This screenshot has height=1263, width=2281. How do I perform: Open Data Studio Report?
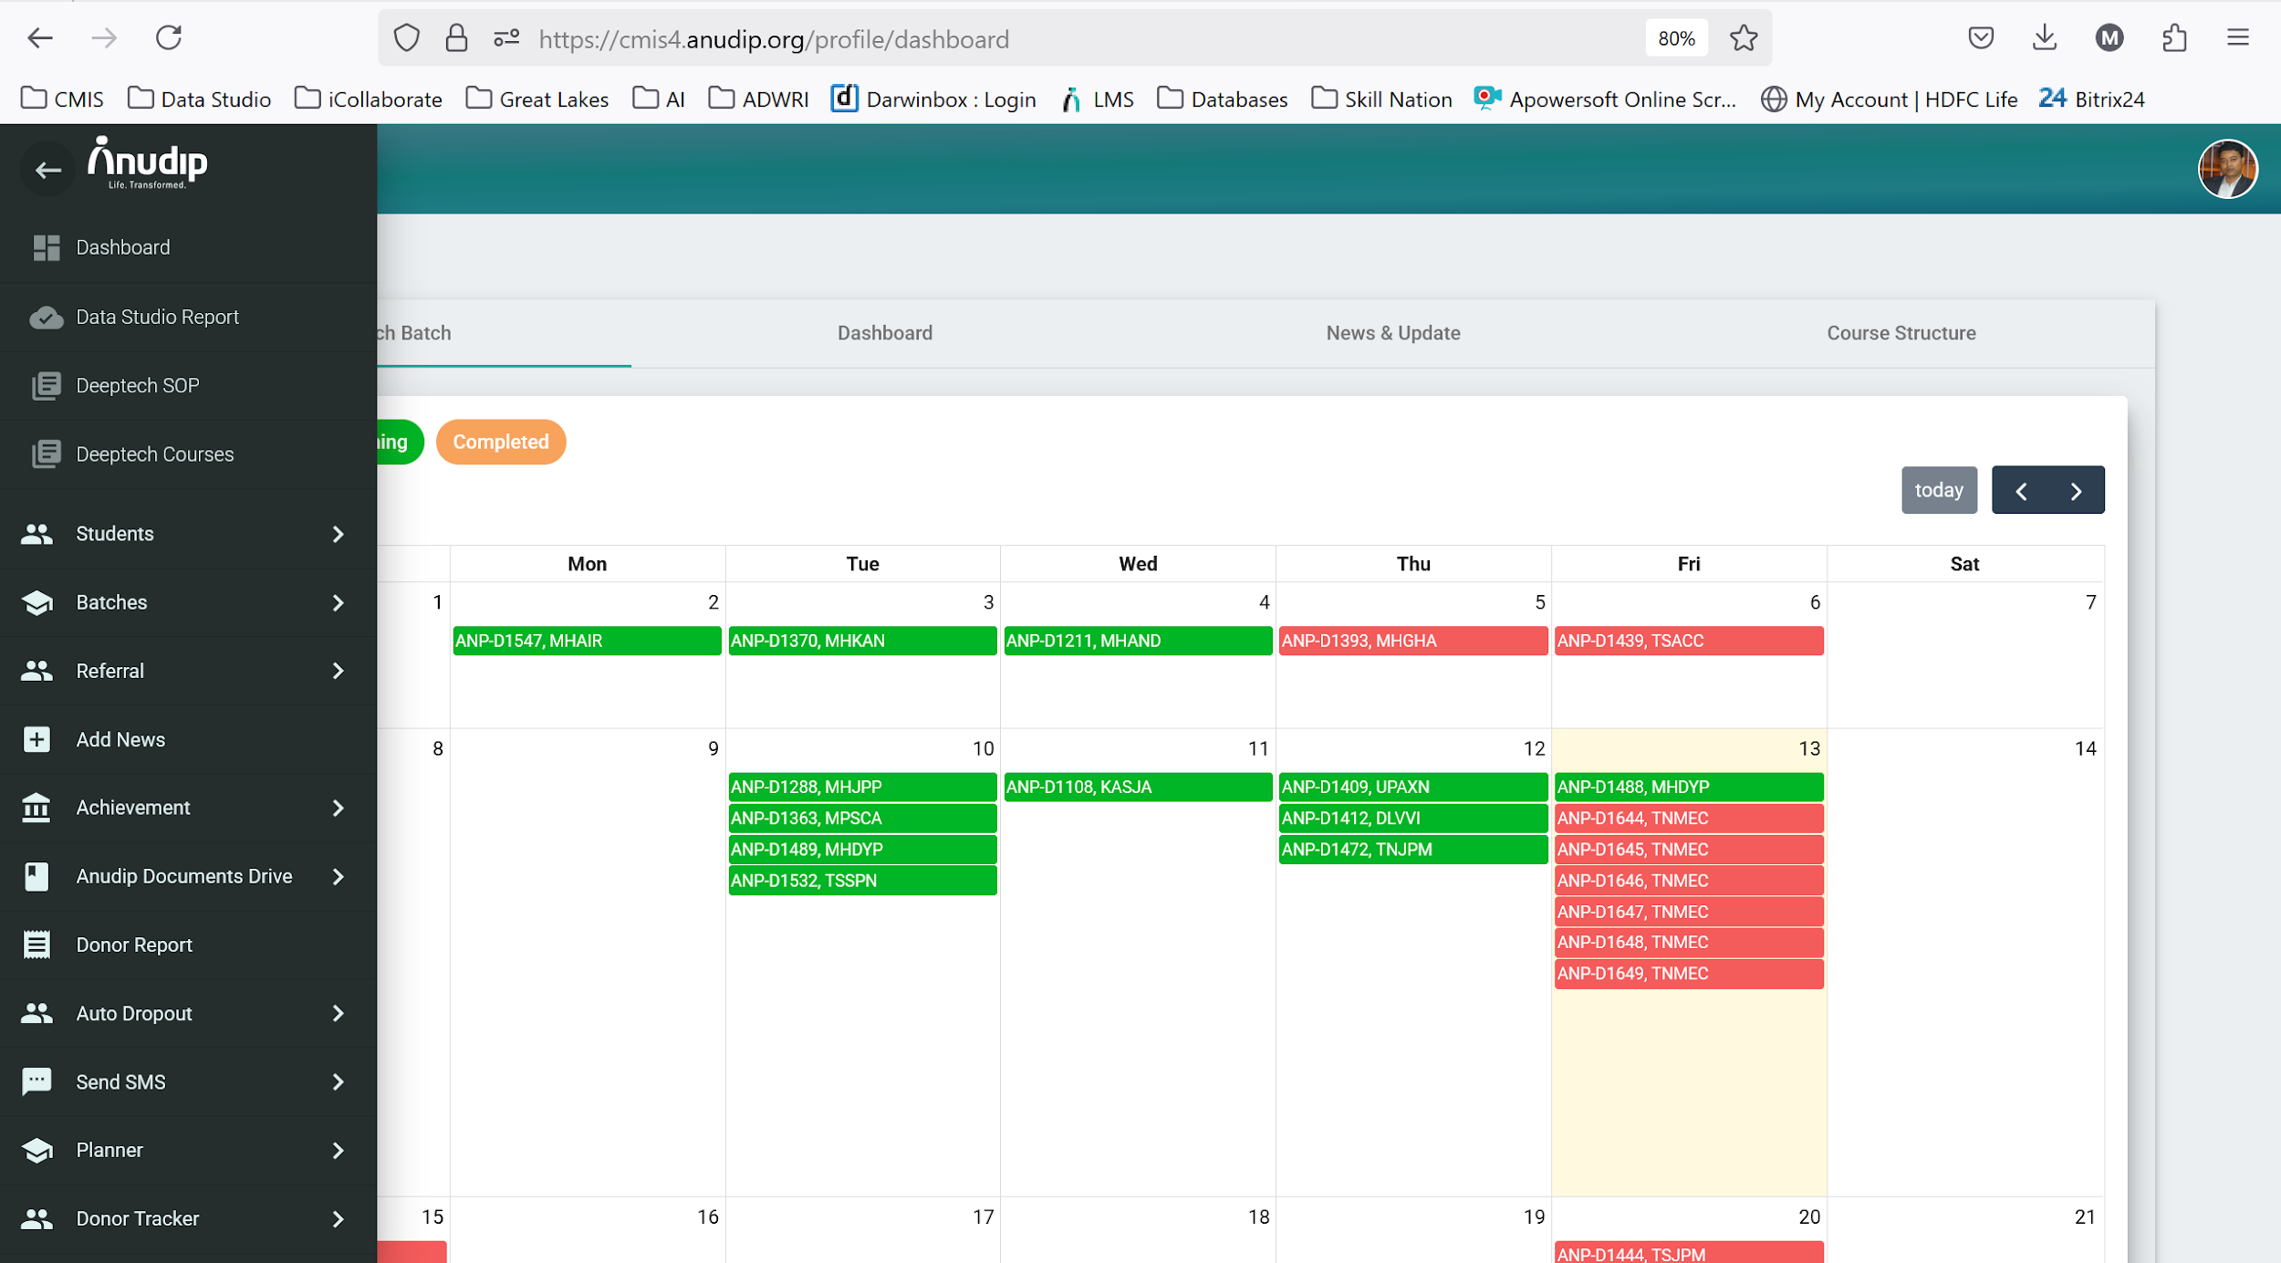pos(156,317)
